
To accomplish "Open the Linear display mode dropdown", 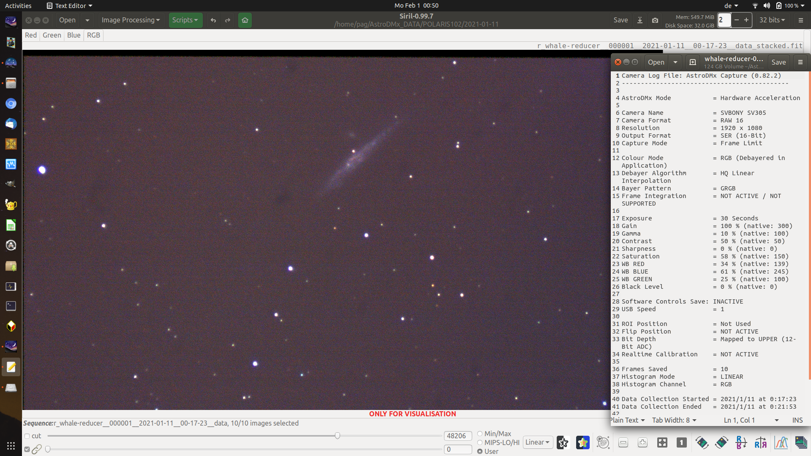I will tap(538, 442).
